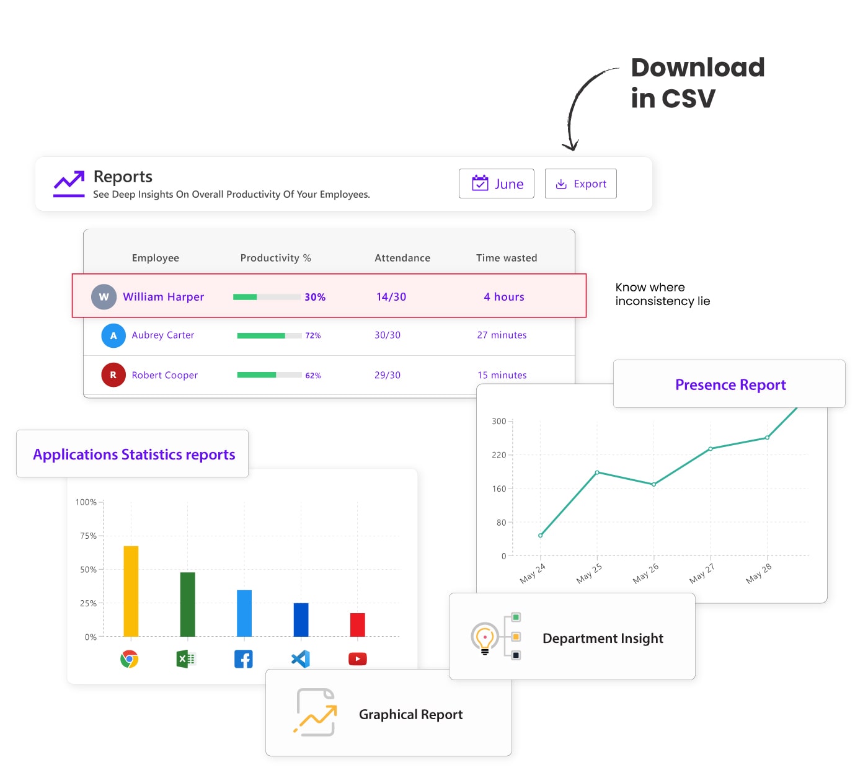868x775 pixels.
Task: Click the Department Insight lightbulb icon
Action: 484,637
